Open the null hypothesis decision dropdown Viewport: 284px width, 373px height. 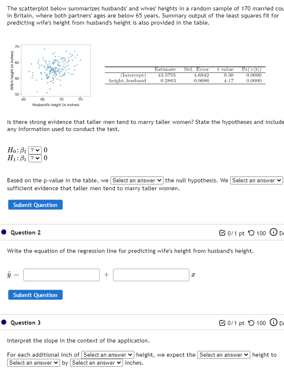tap(137, 180)
